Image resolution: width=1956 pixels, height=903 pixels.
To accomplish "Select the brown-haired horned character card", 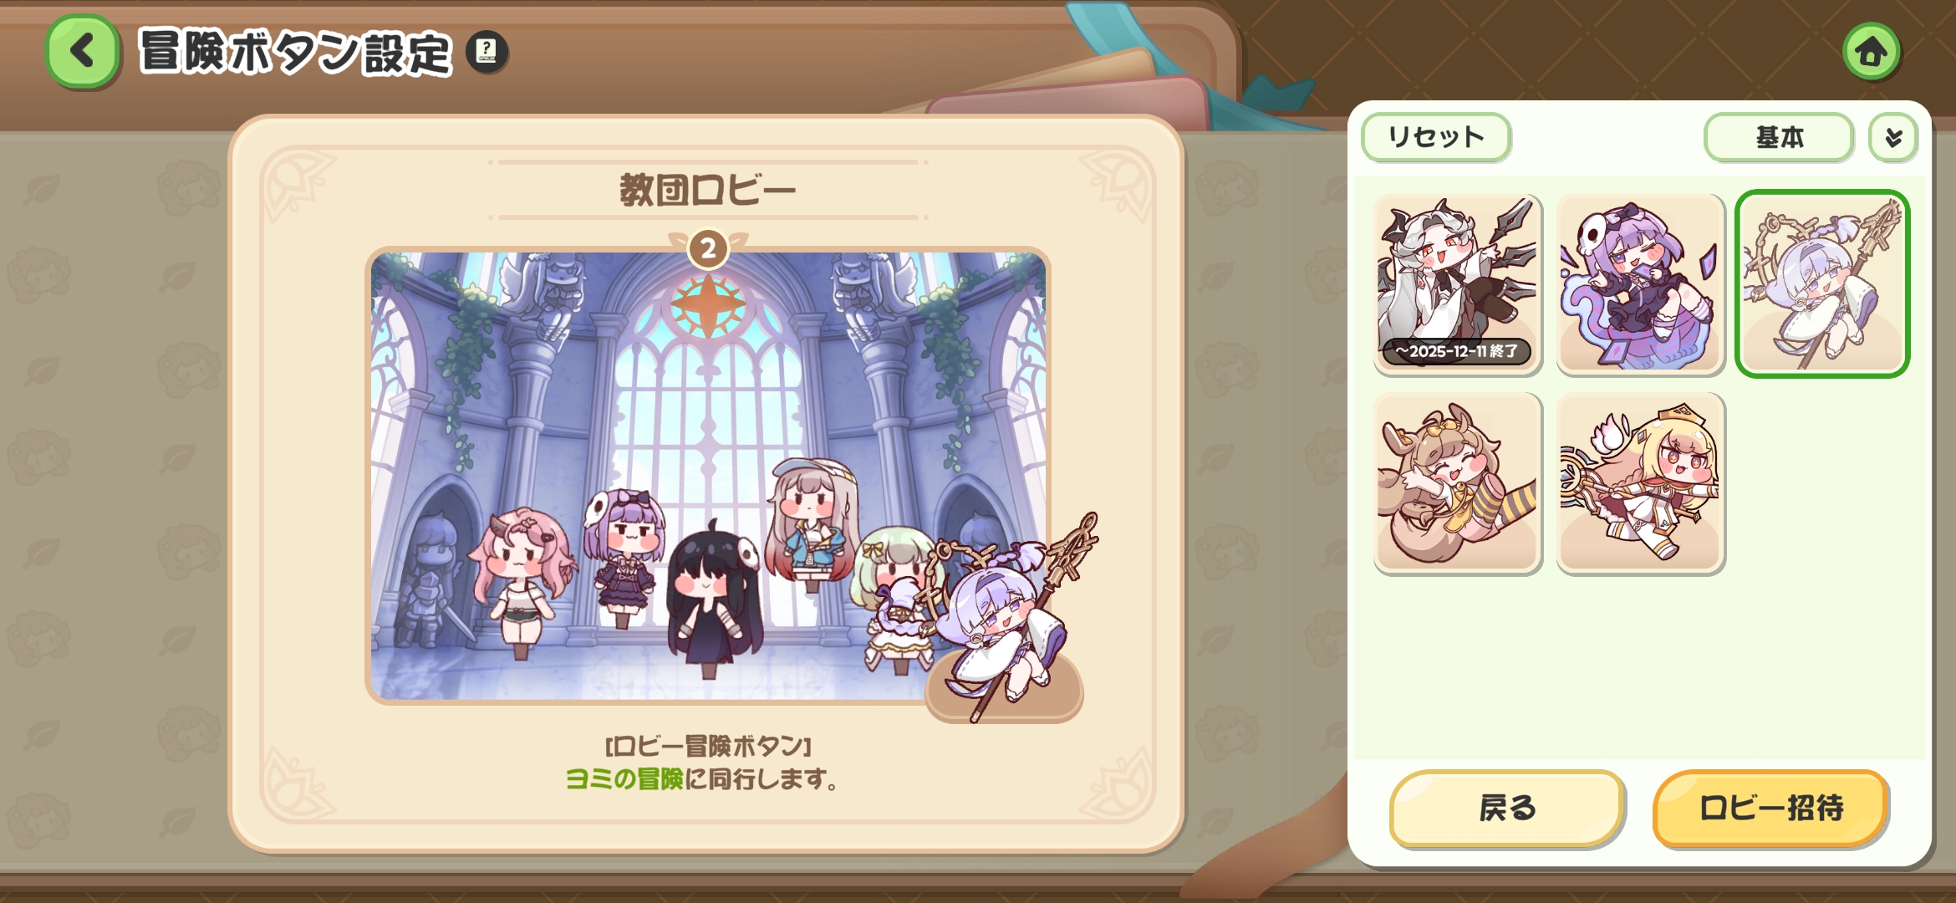I will pyautogui.click(x=1458, y=482).
